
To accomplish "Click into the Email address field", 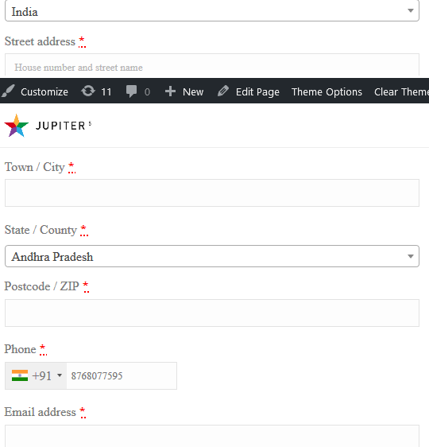I will click(212, 436).
